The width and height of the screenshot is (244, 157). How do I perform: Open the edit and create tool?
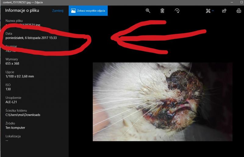pos(208,11)
